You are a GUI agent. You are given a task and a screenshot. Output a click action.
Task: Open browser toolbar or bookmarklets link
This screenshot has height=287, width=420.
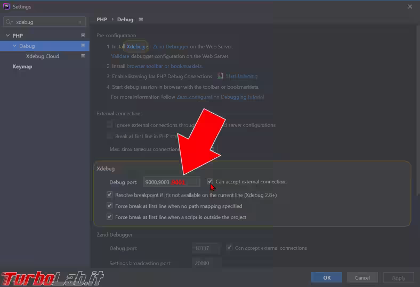click(x=165, y=66)
